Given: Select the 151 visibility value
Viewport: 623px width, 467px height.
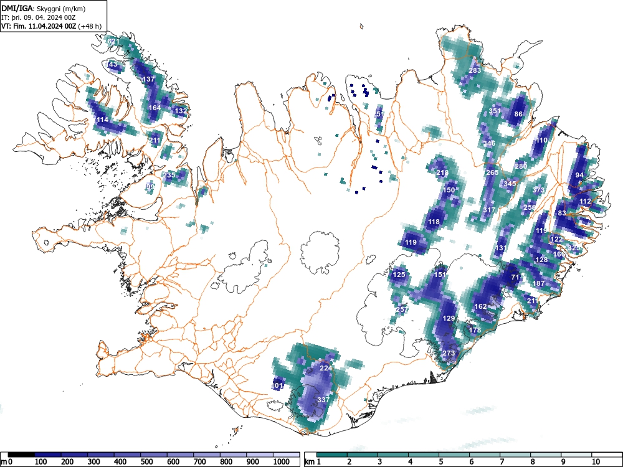Looking at the screenshot, I should point(440,275).
